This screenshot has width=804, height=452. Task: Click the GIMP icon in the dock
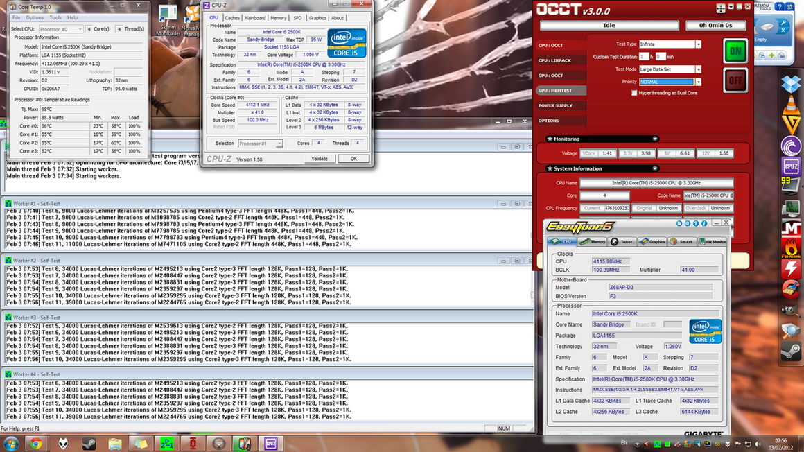coord(791,310)
